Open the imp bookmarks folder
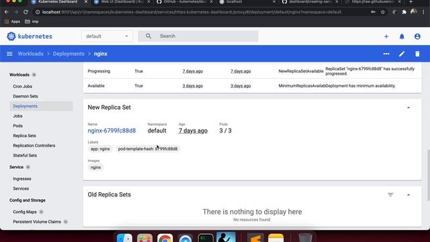Viewport: 430px width, 242px height. click(32, 22)
